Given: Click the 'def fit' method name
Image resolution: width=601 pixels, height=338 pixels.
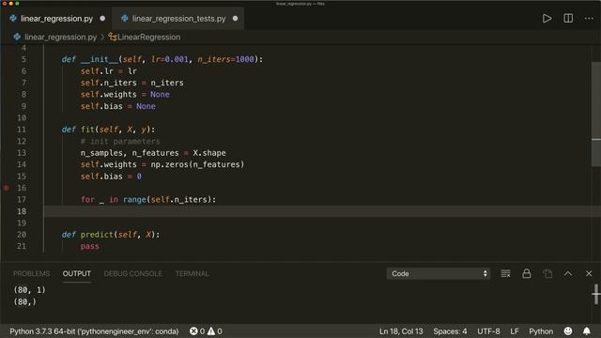Looking at the screenshot, I should (87, 130).
